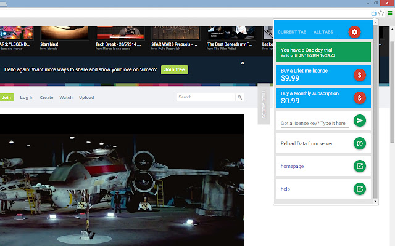Open the red settings gear tab
The height and width of the screenshot is (246, 395).
354,31
